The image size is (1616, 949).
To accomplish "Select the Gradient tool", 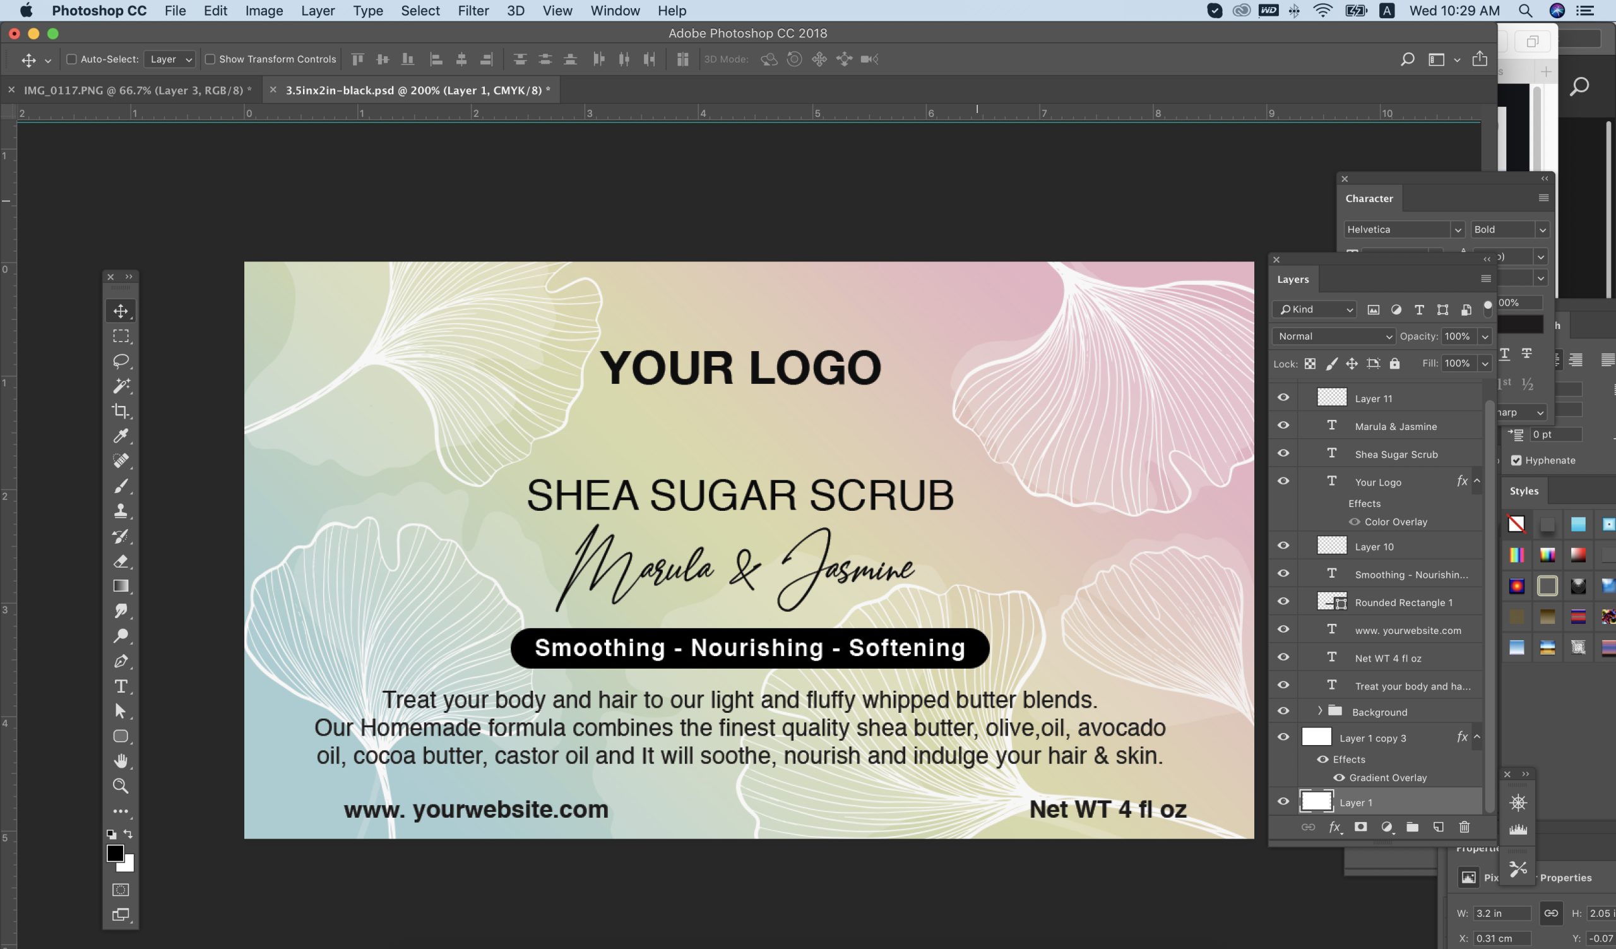I will click(121, 586).
